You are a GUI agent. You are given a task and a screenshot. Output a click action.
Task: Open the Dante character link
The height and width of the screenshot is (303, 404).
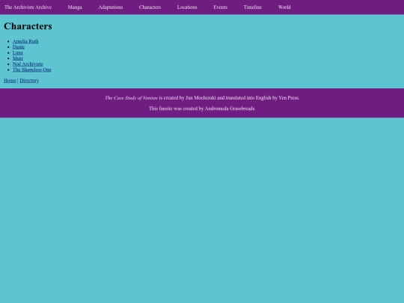point(19,47)
